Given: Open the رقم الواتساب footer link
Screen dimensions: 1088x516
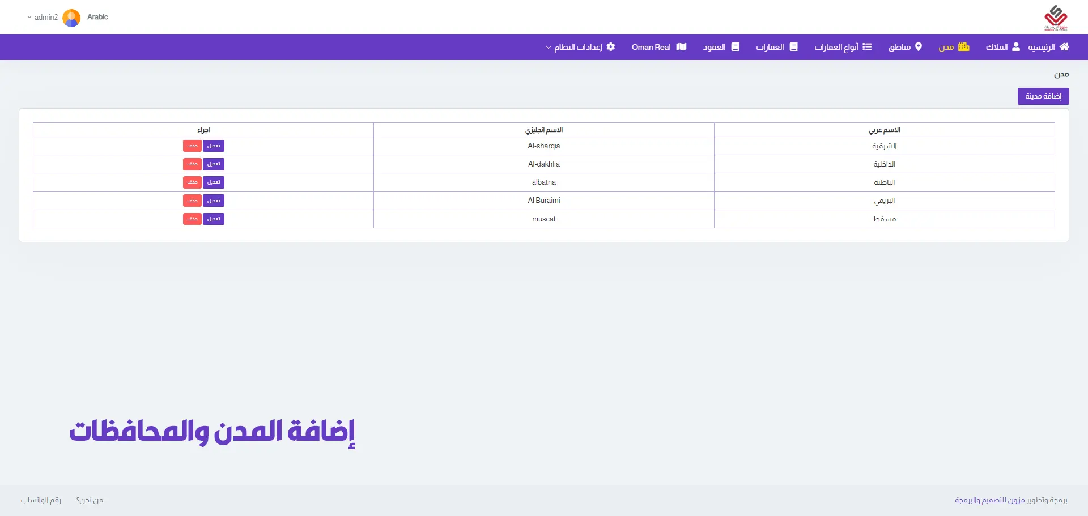Looking at the screenshot, I should tap(41, 500).
